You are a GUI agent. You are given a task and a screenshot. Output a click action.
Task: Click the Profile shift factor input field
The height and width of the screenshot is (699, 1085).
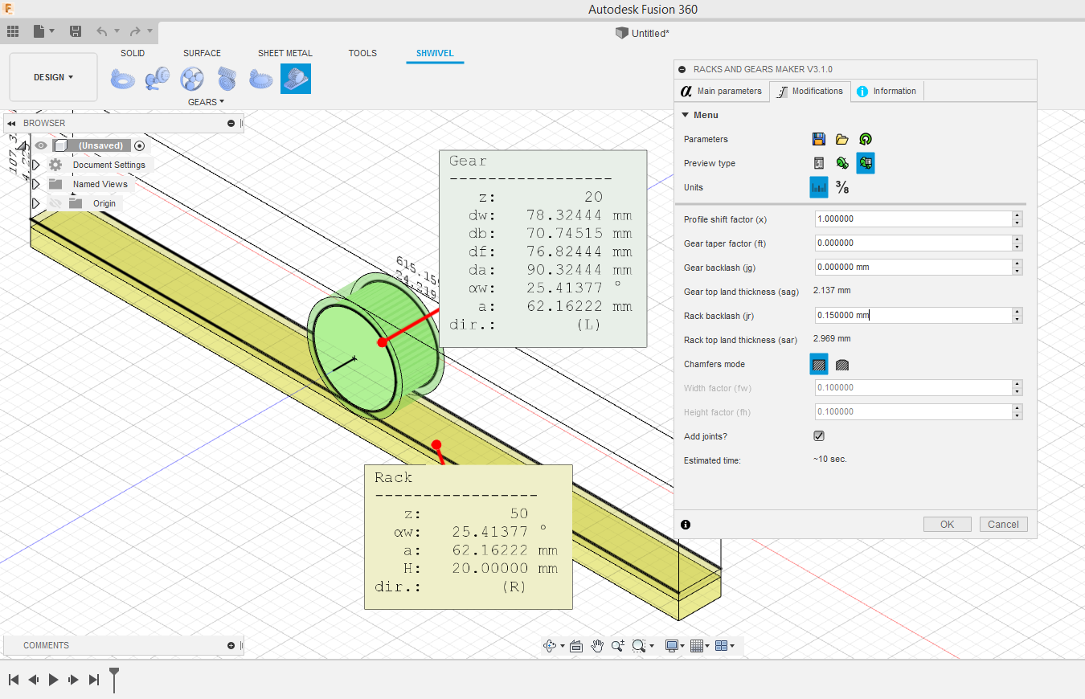click(911, 219)
